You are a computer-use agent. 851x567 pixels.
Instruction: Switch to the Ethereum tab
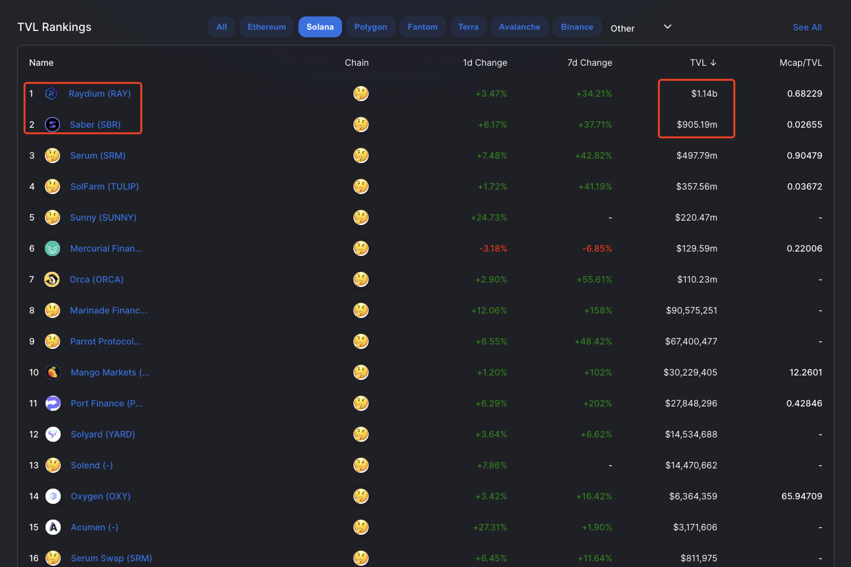click(267, 27)
